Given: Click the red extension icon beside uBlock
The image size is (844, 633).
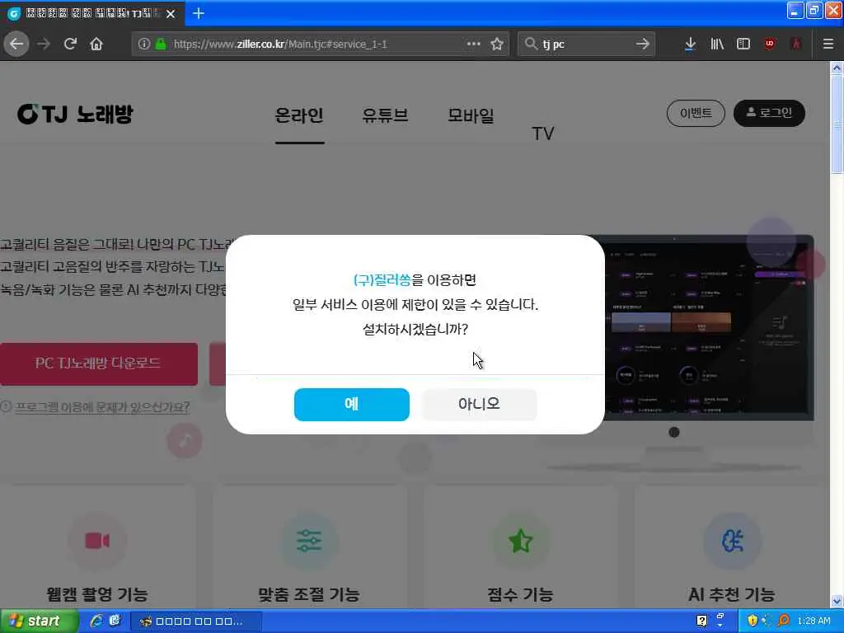Looking at the screenshot, I should pyautogui.click(x=796, y=44).
